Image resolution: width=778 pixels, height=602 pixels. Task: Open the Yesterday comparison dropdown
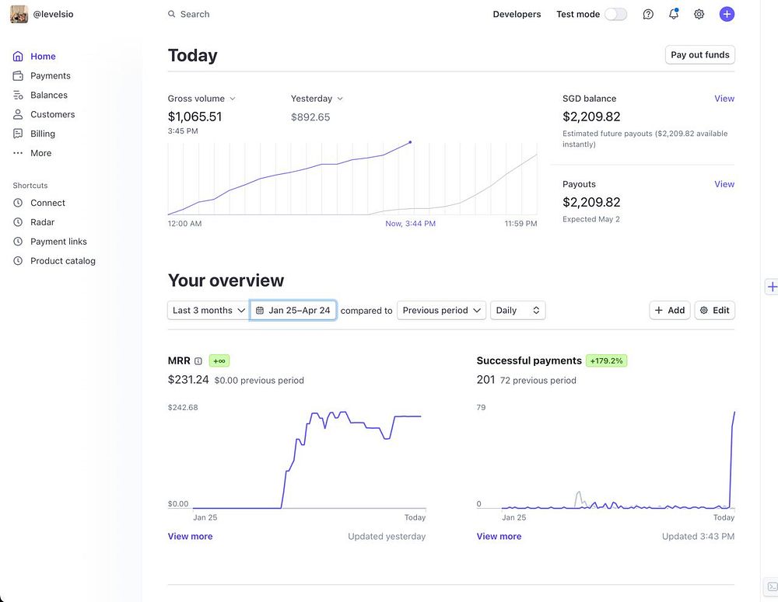point(317,99)
